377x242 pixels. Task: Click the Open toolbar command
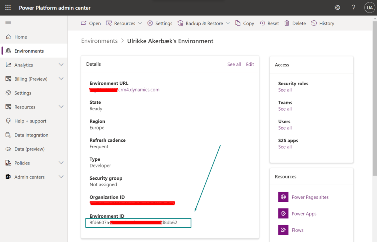coord(91,23)
